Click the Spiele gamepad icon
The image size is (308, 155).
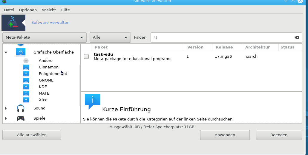coord(21,118)
